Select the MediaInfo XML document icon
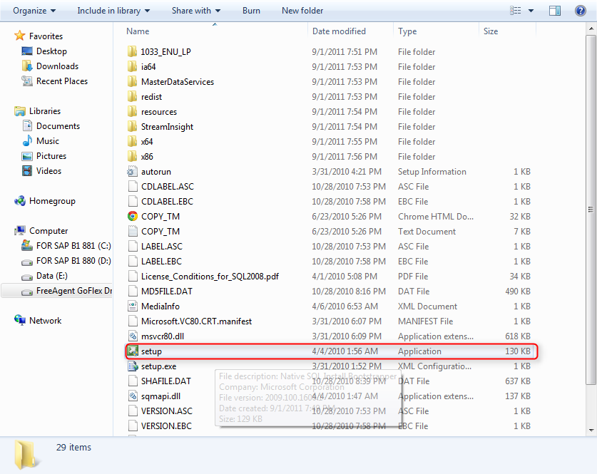597x474 pixels. (132, 306)
